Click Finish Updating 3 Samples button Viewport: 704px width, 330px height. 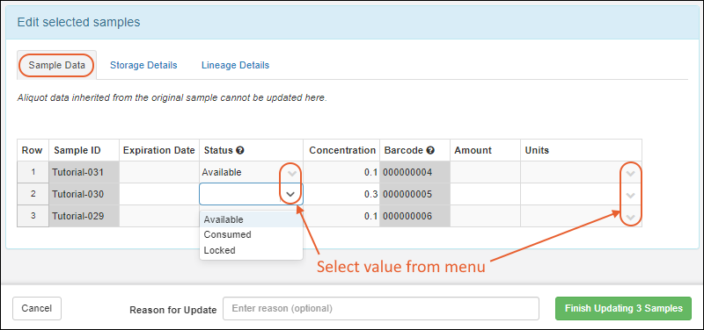624,309
